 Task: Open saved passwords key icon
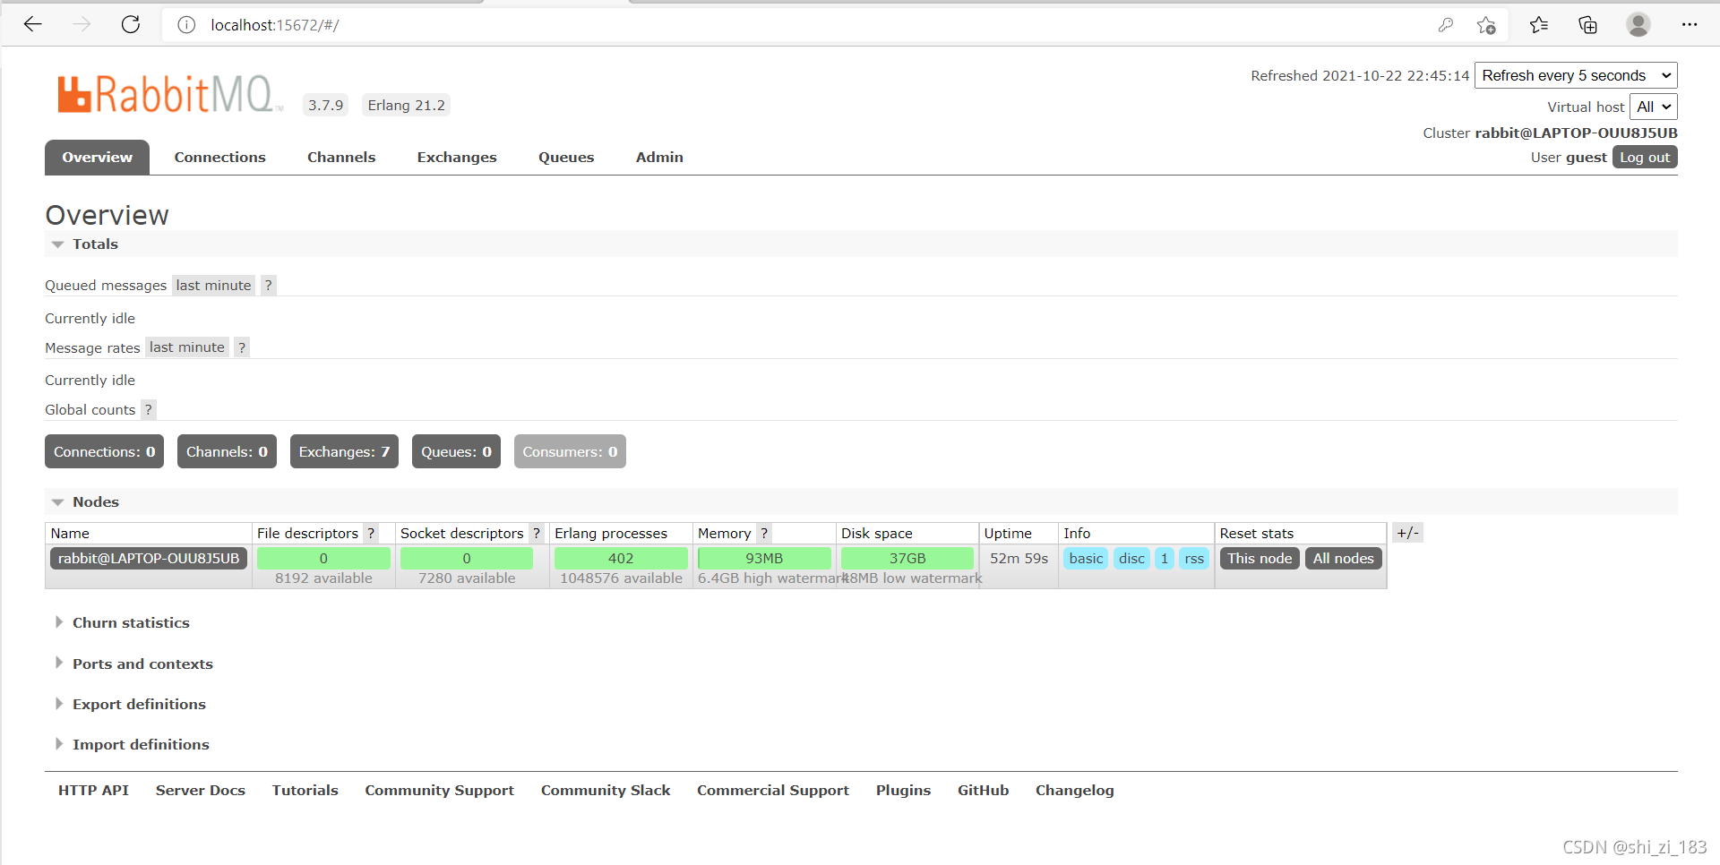[x=1445, y=25]
